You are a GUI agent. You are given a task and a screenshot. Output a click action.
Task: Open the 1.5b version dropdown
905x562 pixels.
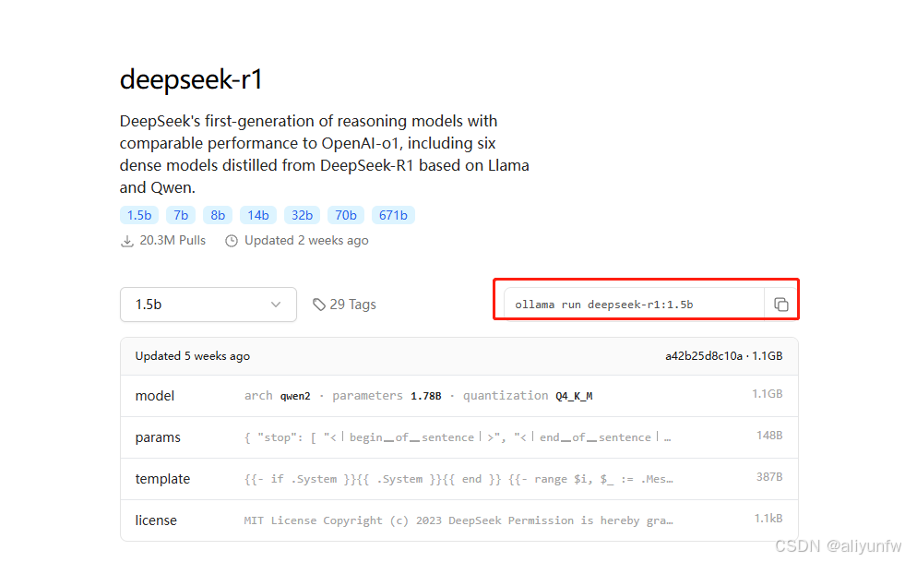pyautogui.click(x=208, y=305)
